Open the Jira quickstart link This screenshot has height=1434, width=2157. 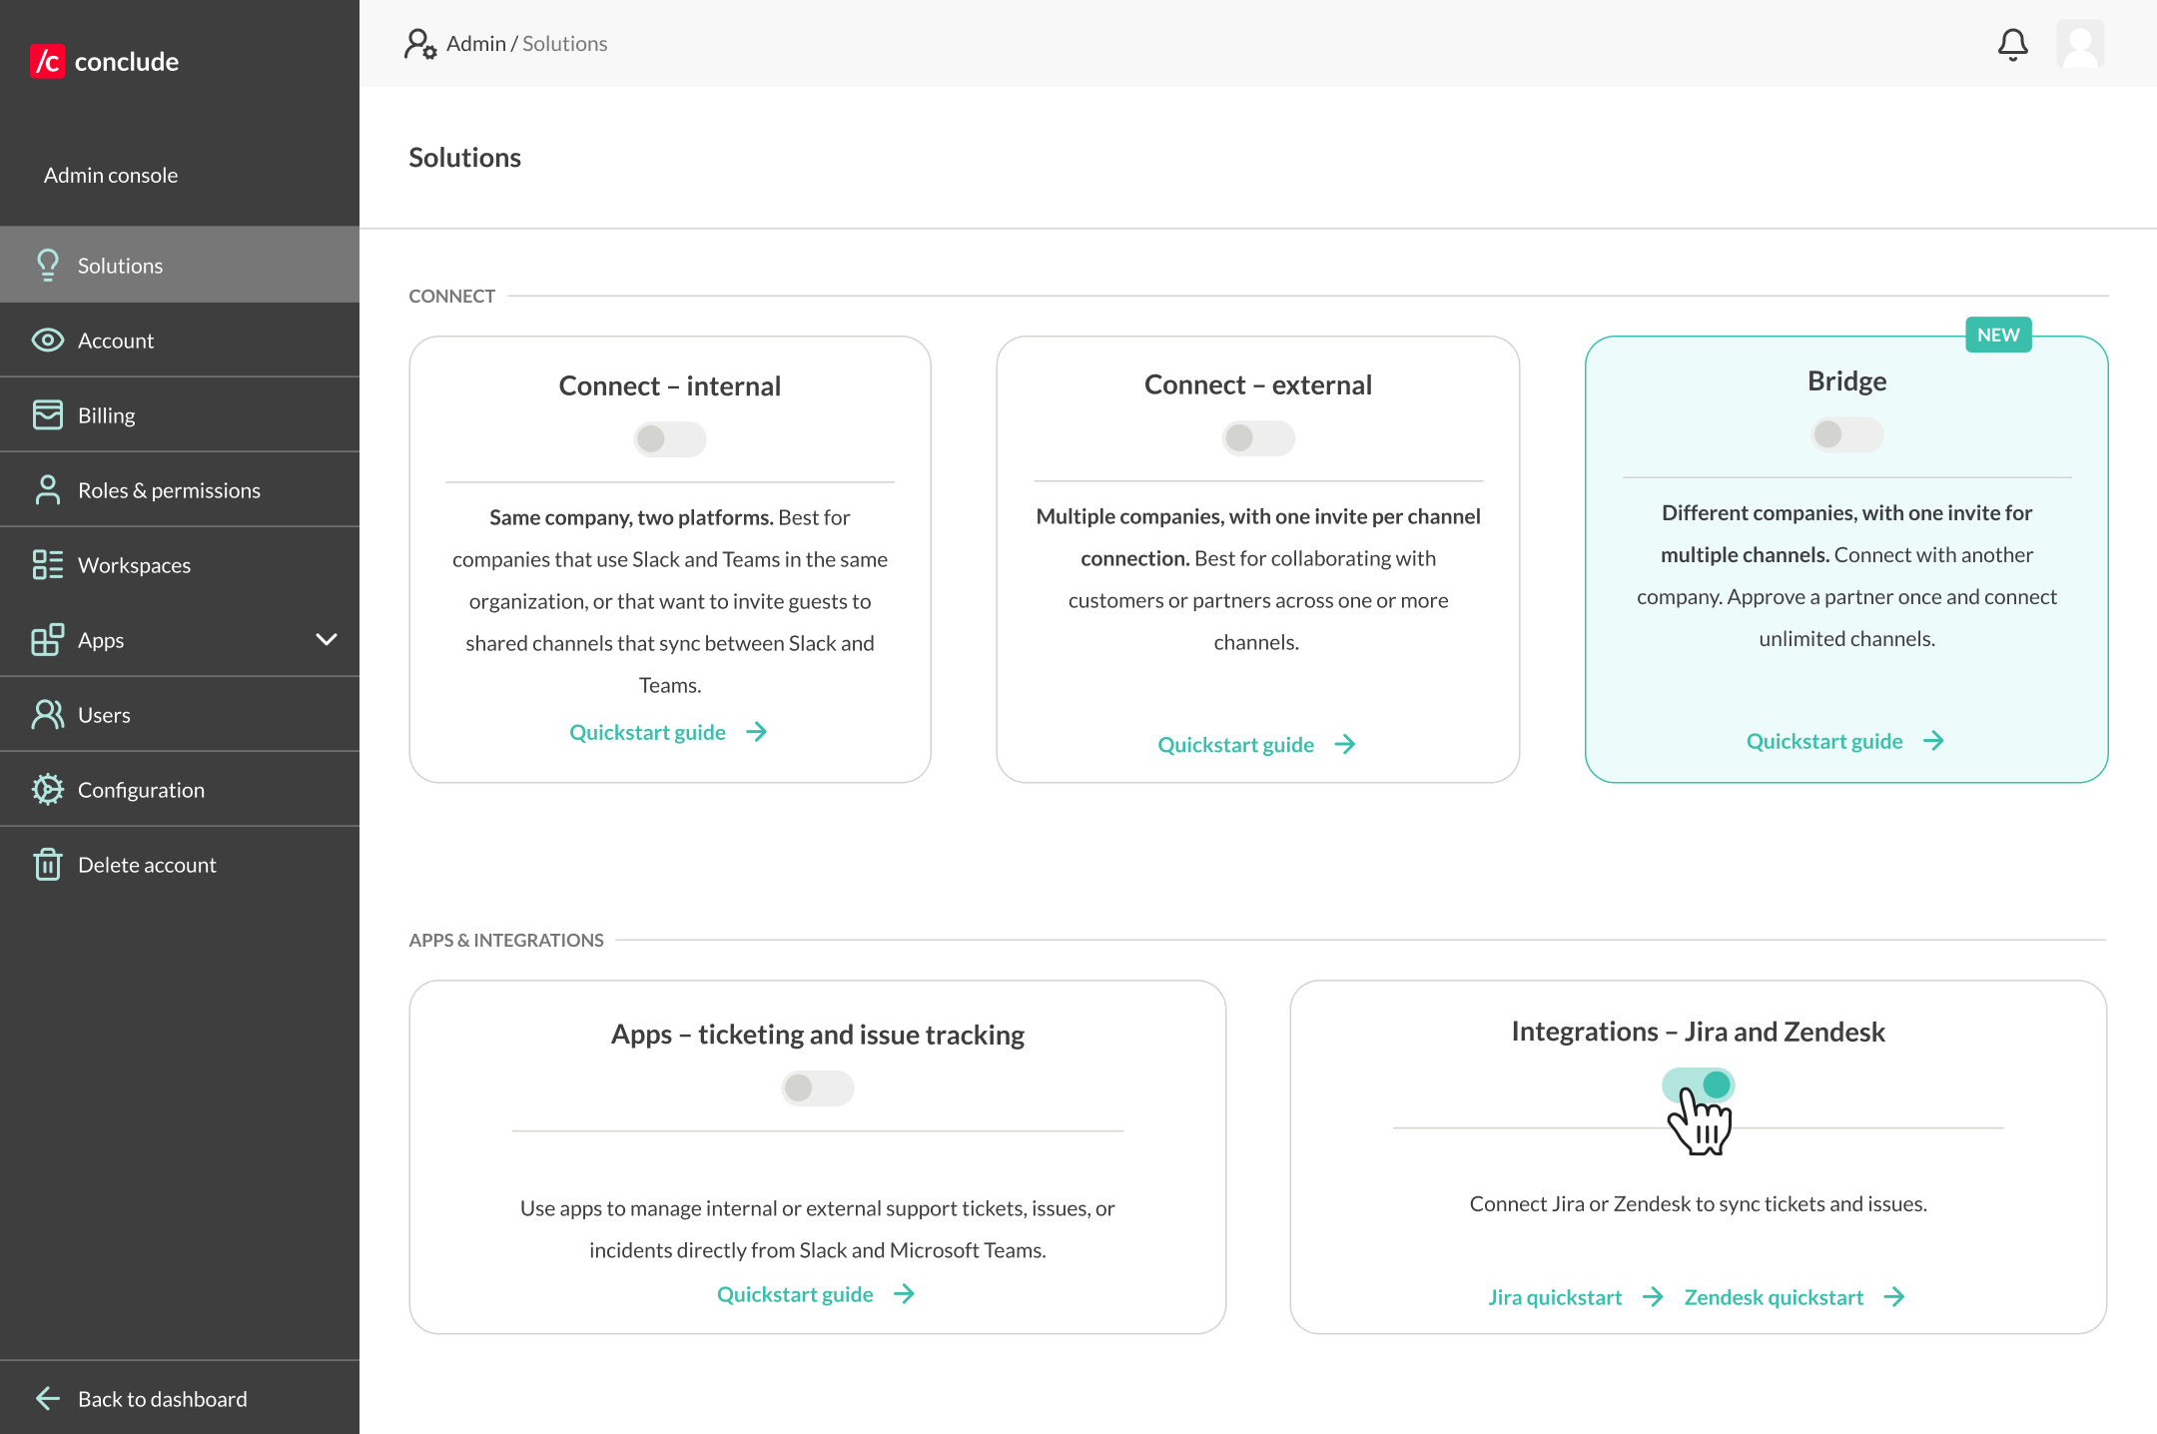pos(1555,1296)
